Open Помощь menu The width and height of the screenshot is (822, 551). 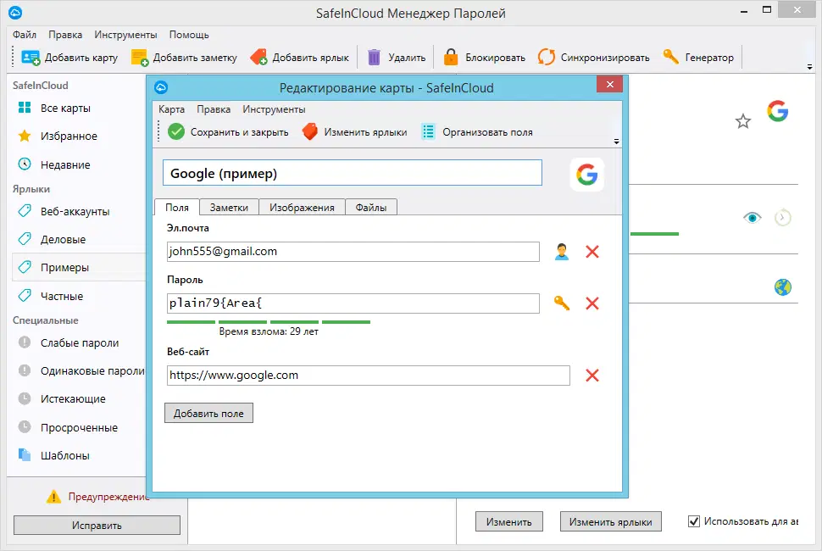pyautogui.click(x=189, y=35)
